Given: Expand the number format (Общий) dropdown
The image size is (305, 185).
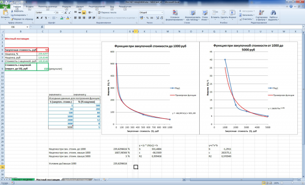Looking at the screenshot, I should pos(162,12).
